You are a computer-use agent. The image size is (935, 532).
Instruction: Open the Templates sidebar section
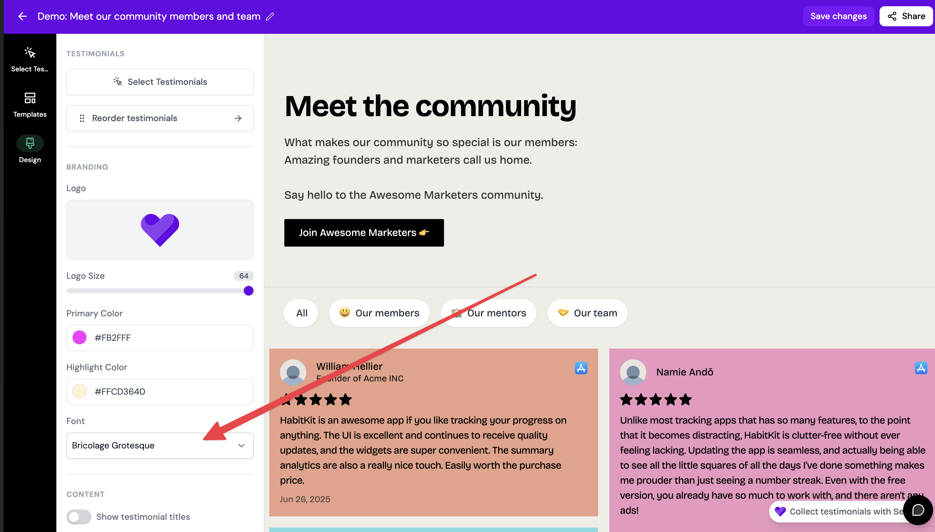coord(30,105)
